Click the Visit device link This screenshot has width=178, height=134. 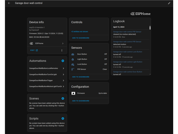pos(34,50)
